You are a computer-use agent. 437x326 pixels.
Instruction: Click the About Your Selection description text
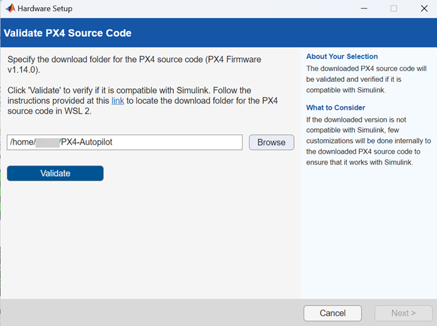(366, 79)
